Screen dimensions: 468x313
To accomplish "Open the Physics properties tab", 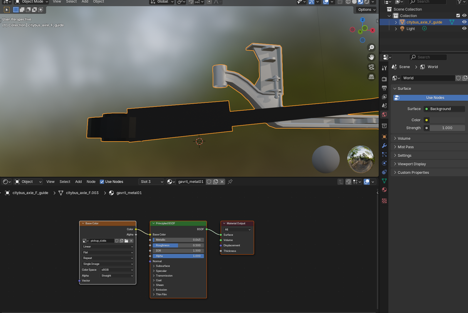I will [384, 163].
